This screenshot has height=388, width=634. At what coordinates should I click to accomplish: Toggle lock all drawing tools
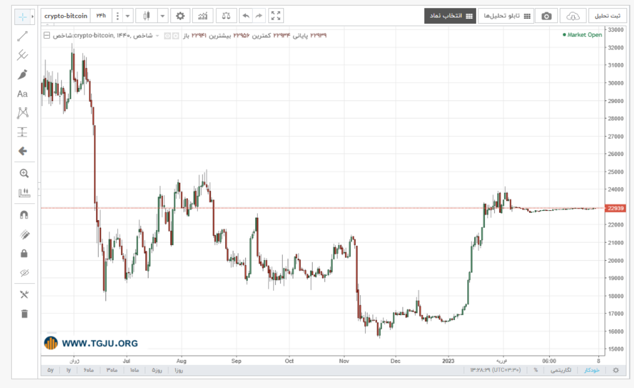[x=24, y=253]
